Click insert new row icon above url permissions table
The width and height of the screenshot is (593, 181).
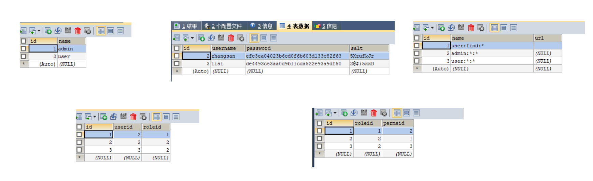tap(441, 28)
